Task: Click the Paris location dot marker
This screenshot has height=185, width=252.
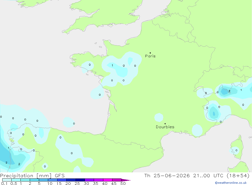Action: (150, 53)
